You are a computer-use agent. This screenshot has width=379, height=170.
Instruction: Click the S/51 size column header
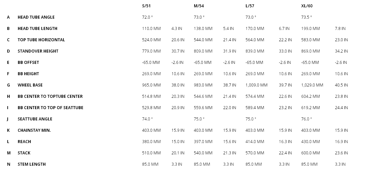click(146, 6)
